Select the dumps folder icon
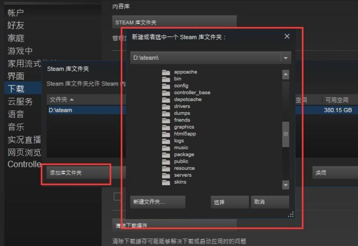This screenshot has width=358, height=246. pyautogui.click(x=166, y=114)
